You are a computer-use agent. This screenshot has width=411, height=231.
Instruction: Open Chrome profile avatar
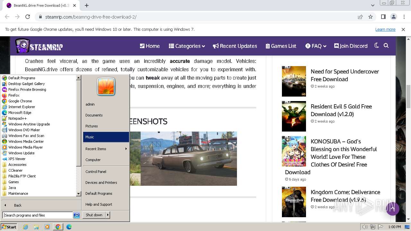click(x=393, y=17)
